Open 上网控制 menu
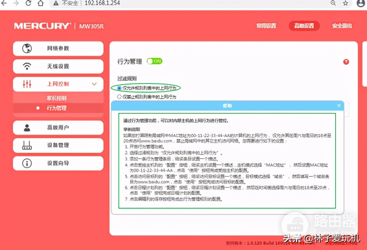This screenshot has height=250, width=367. (x=58, y=84)
